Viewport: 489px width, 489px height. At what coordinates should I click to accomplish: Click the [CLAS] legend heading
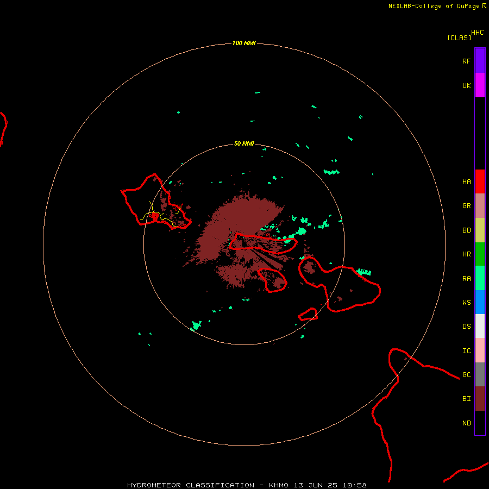coord(459,37)
